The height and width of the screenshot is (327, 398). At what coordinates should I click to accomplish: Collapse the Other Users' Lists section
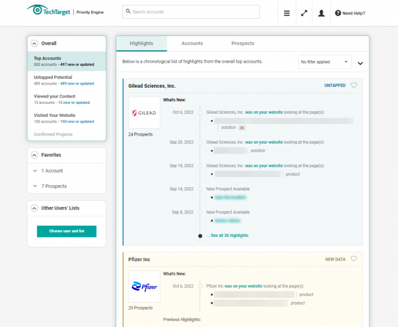(35, 208)
